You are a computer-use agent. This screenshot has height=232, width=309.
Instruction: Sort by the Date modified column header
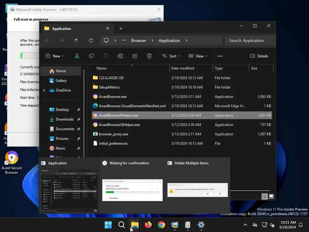coord(183,68)
